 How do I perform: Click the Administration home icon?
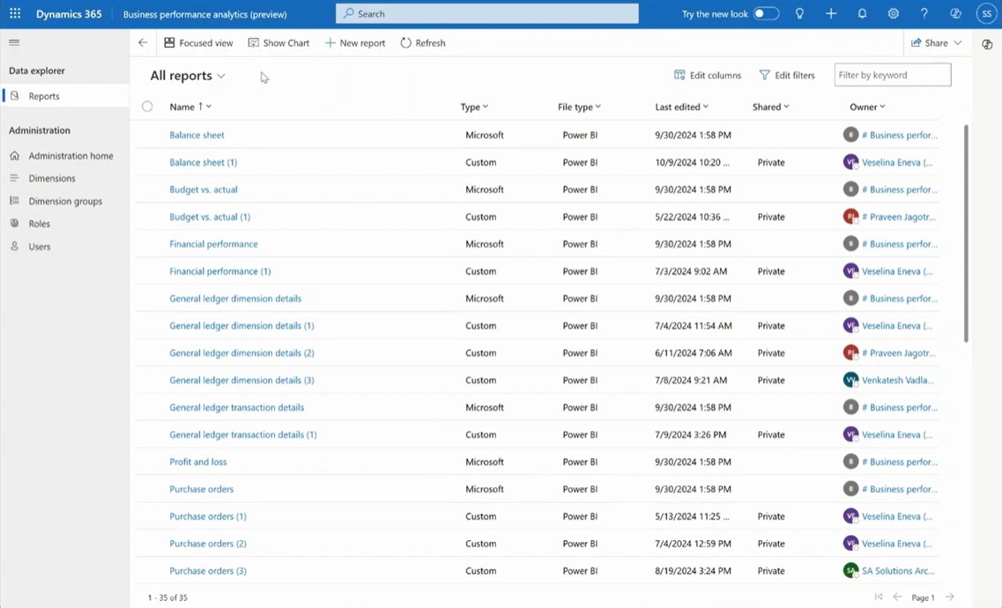15,155
